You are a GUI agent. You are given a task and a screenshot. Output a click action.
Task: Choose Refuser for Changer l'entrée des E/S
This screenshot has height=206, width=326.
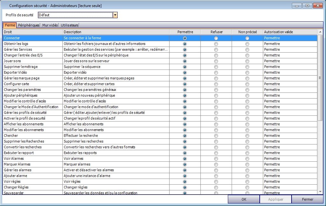216,55
